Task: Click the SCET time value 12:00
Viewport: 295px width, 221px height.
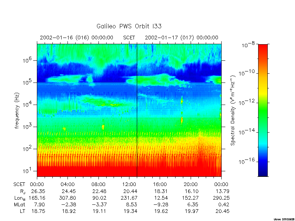Action: (129, 185)
